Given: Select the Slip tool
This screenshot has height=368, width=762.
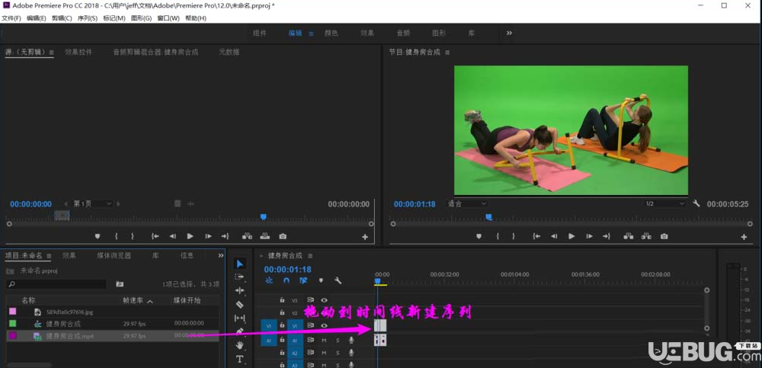Looking at the screenshot, I should 239,318.
